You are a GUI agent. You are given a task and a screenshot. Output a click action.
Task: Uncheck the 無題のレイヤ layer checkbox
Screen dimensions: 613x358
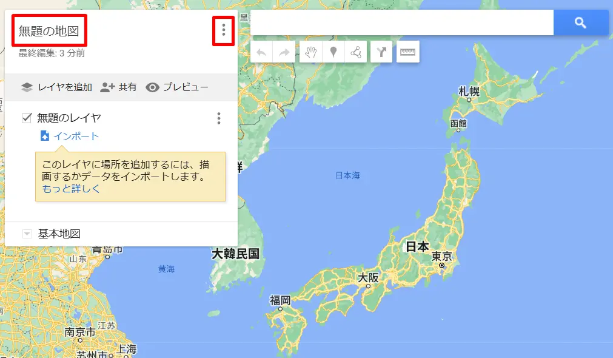[x=27, y=118]
